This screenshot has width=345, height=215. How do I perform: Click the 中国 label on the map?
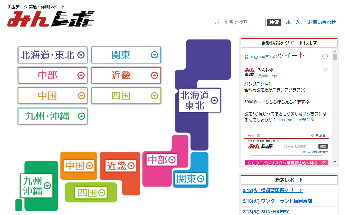click(79, 166)
